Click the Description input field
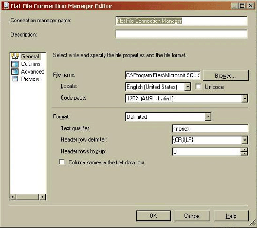This screenshot has width=257, height=228. pos(181,34)
